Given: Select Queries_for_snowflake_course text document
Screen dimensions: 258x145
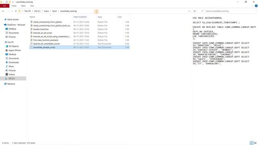Looking at the screenshot, I should 46,44.
